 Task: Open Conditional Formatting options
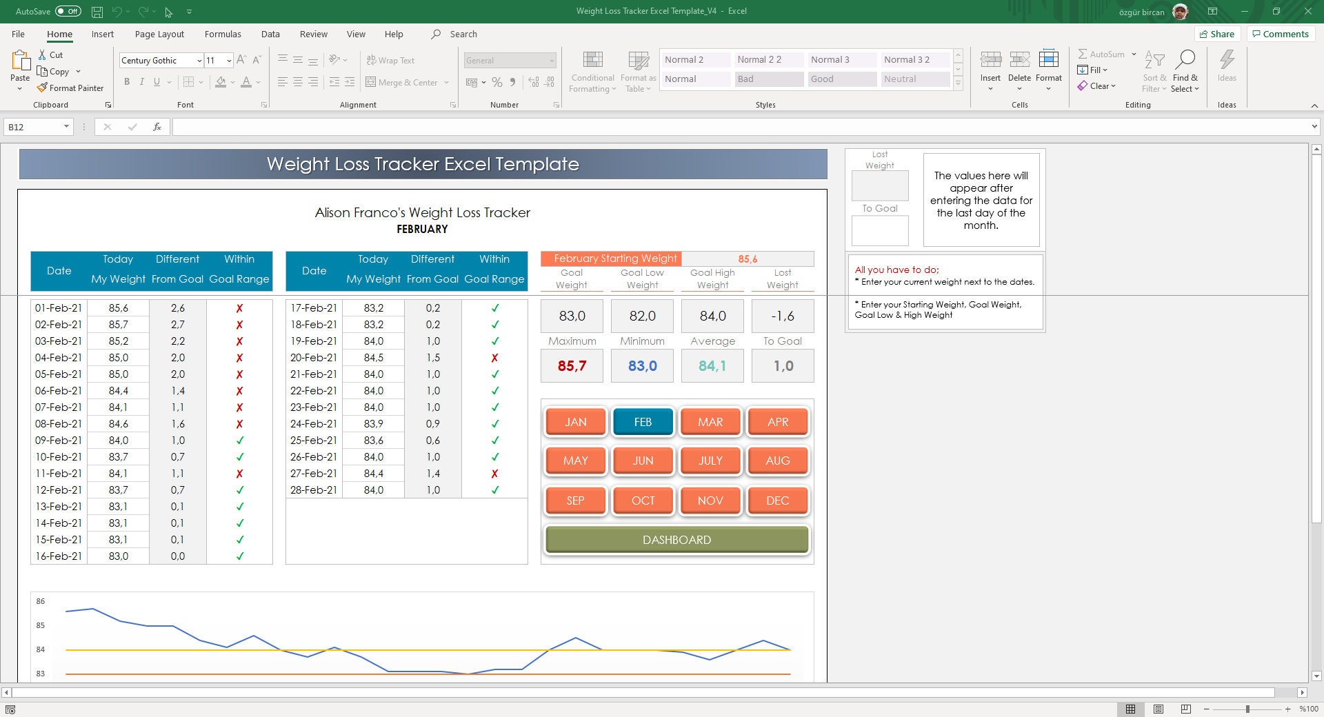(x=592, y=71)
